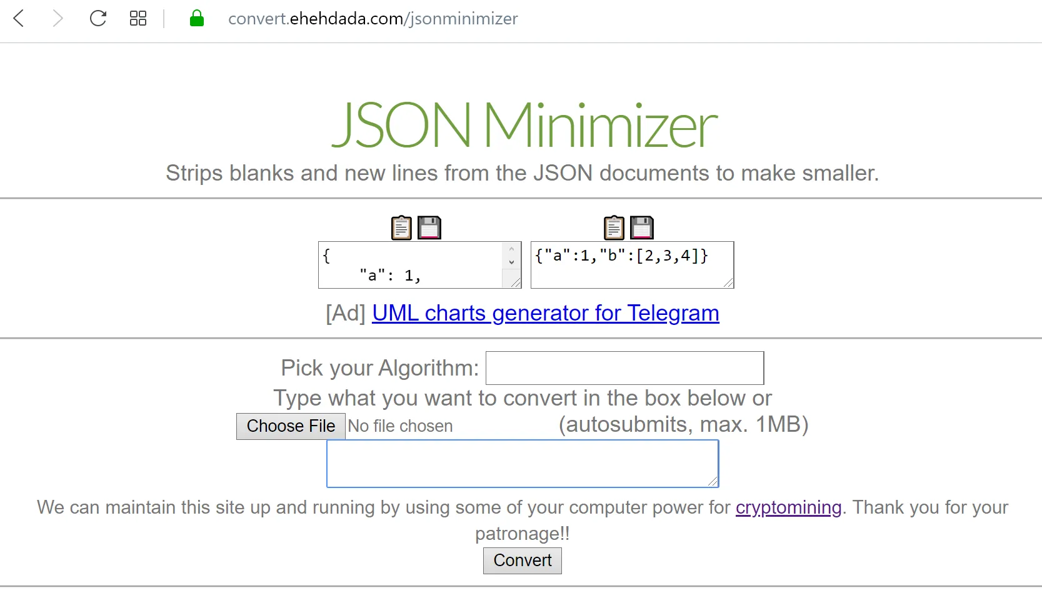The image size is (1042, 613).
Task: Follow the cryptomining link
Action: point(788,507)
